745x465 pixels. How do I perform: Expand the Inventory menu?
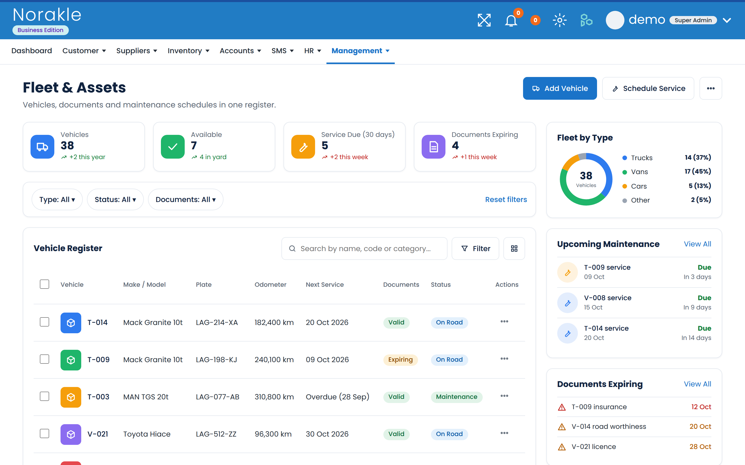(188, 51)
